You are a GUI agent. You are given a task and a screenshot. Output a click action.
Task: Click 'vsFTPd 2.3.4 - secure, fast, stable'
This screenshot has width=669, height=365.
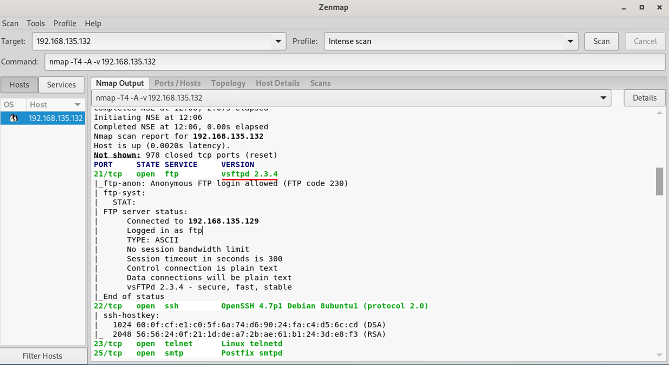click(209, 287)
